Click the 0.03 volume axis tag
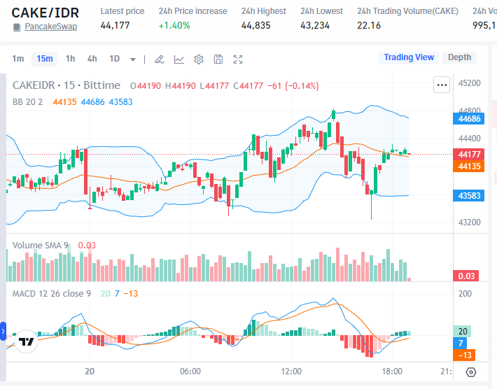The image size is (497, 389). [x=466, y=276]
